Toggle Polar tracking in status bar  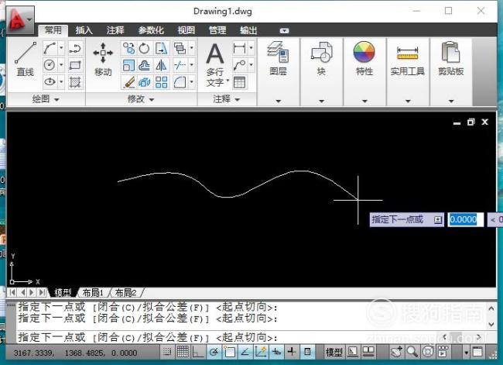coord(214,352)
